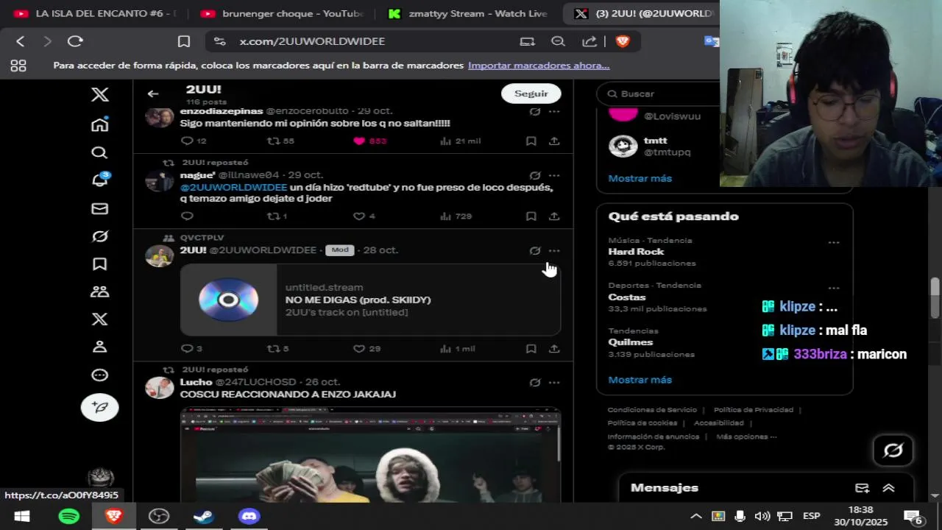
Task: Open Communities people icon in sidebar
Action: pos(99,291)
